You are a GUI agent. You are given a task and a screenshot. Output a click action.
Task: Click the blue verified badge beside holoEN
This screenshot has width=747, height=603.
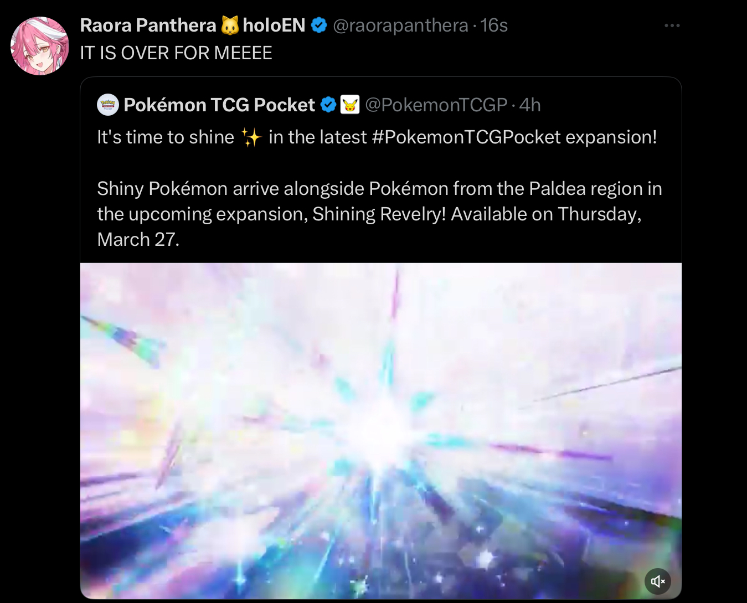pyautogui.click(x=319, y=25)
